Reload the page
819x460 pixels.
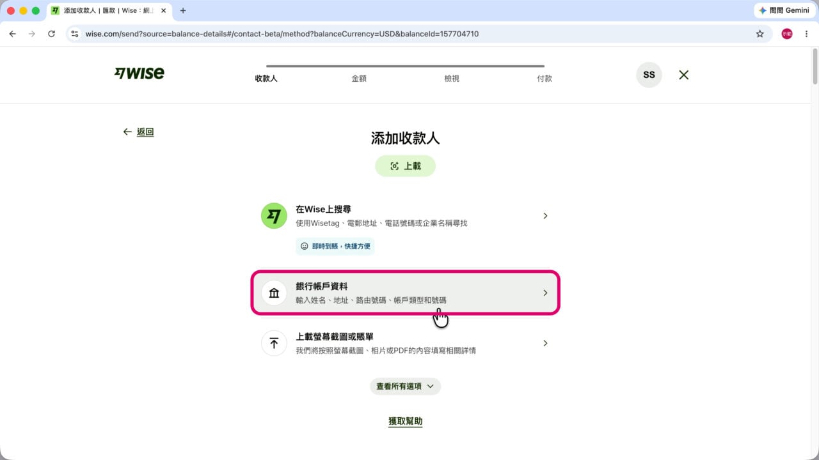coord(52,34)
